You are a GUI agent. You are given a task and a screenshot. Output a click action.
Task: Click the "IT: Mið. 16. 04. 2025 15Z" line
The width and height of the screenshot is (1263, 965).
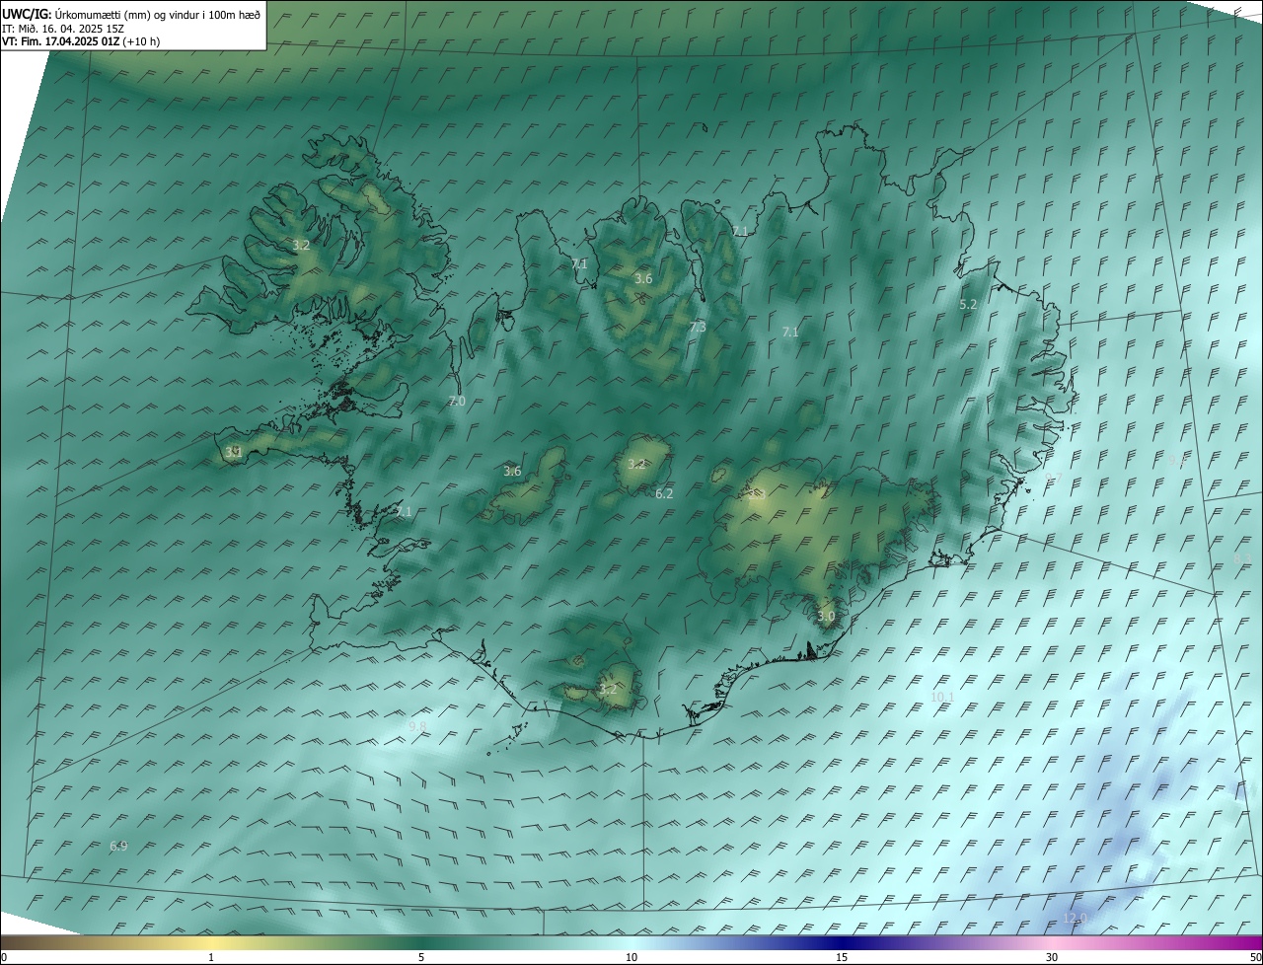(x=61, y=28)
